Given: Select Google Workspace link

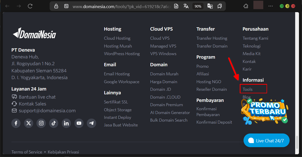Looking at the screenshot, I should (x=122, y=82).
